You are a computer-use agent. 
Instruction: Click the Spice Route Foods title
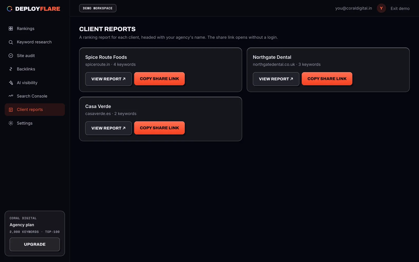coord(106,57)
